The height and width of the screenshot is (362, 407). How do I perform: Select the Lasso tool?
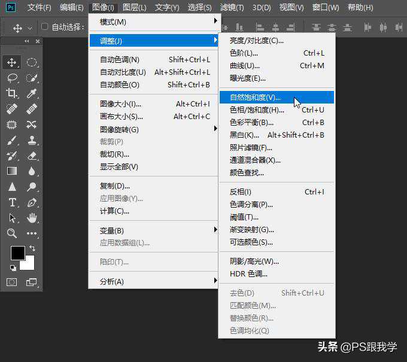12,78
